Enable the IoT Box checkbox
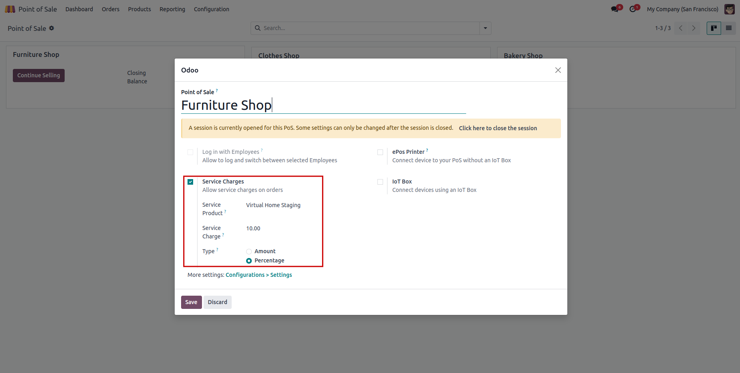Viewport: 740px width, 373px height. 380,182
